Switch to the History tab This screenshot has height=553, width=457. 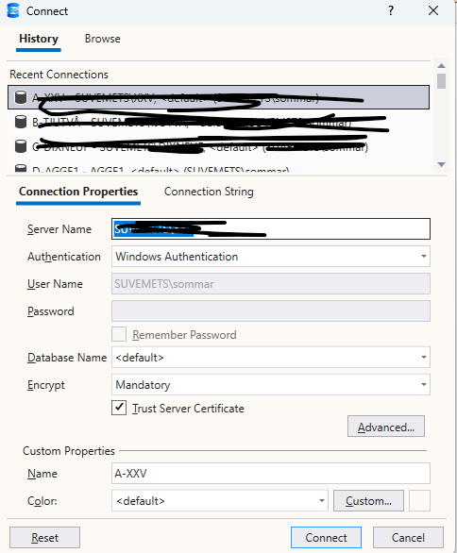[39, 39]
